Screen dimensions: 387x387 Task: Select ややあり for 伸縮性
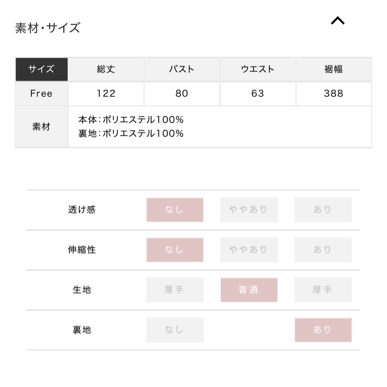(249, 250)
